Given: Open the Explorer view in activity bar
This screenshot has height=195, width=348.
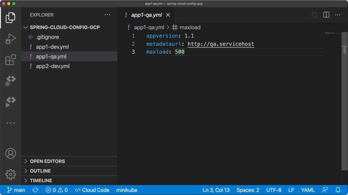Looking at the screenshot, I should point(11,17).
